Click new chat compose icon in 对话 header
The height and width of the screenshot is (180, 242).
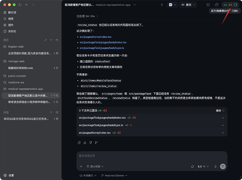pyautogui.click(x=57, y=112)
